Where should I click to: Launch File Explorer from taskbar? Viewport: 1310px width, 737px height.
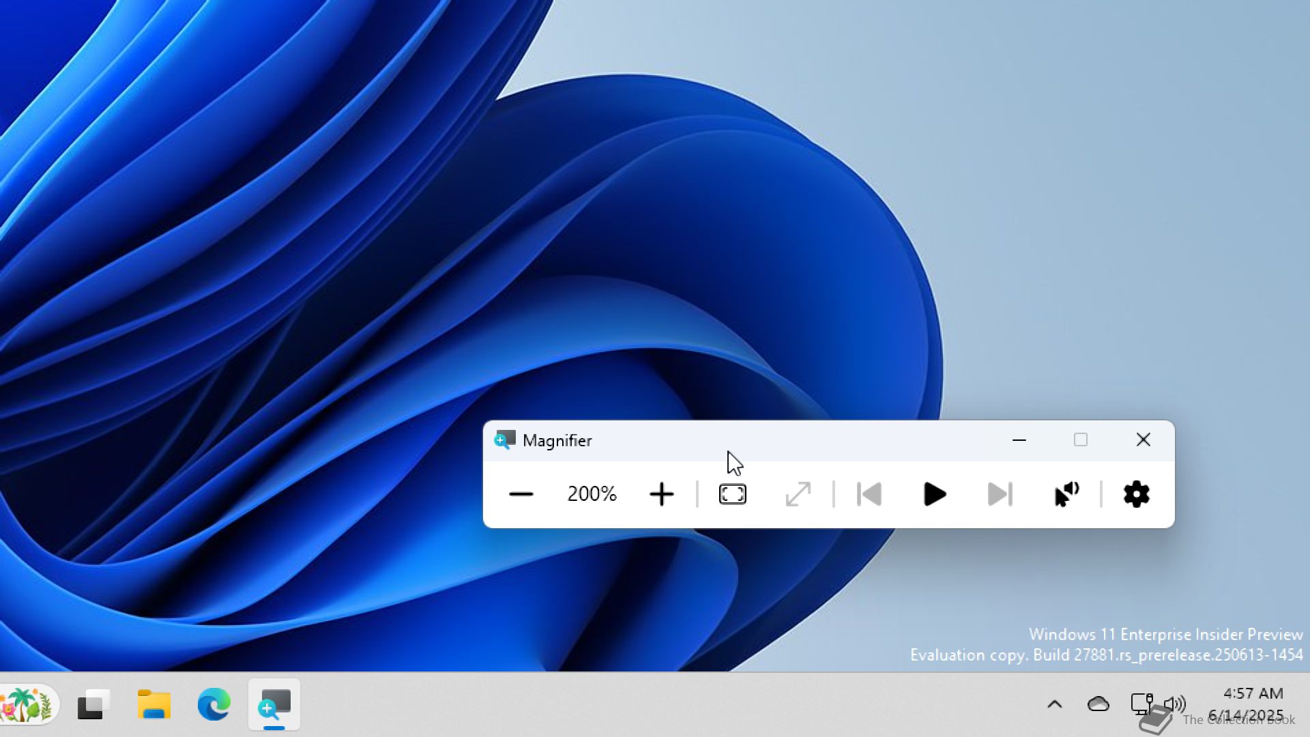click(x=154, y=704)
